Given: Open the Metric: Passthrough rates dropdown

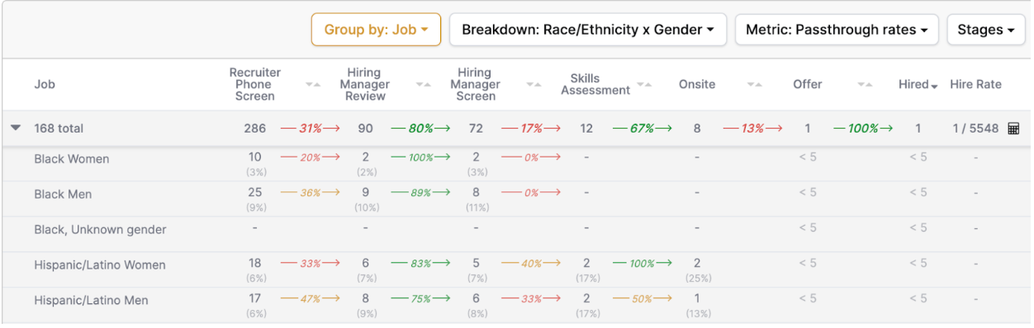Looking at the screenshot, I should tap(837, 30).
